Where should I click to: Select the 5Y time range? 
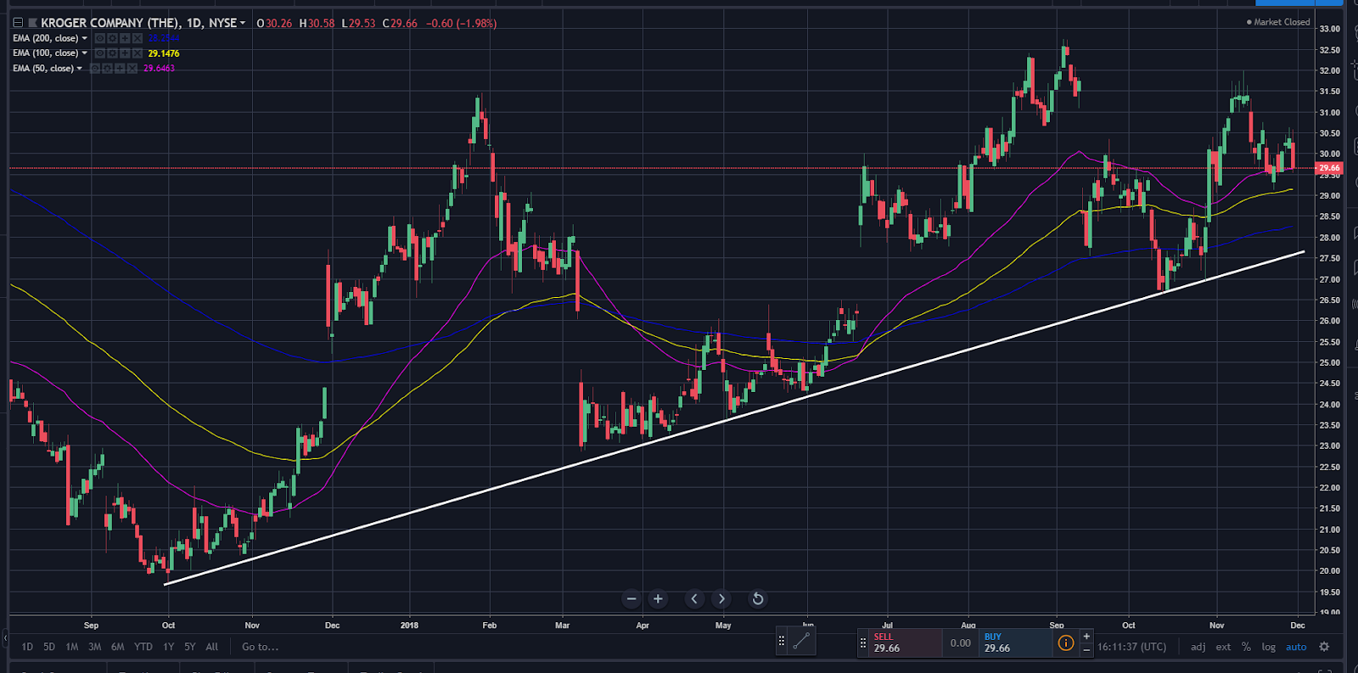[190, 647]
